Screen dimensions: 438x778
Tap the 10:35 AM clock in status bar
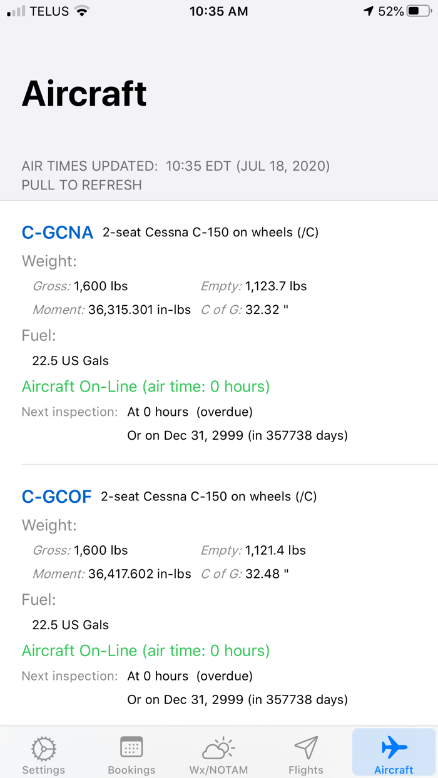[218, 11]
